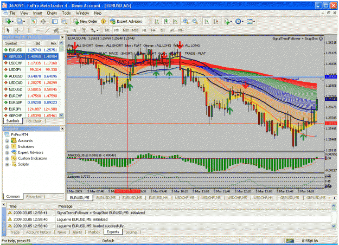339x245 pixels.
Task: Open the Journal tab in Terminal
Action: [x=131, y=232]
